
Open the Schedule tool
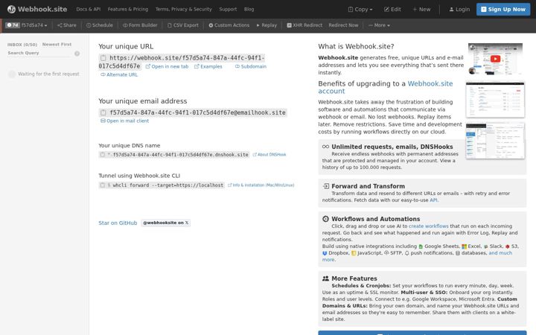click(x=100, y=25)
